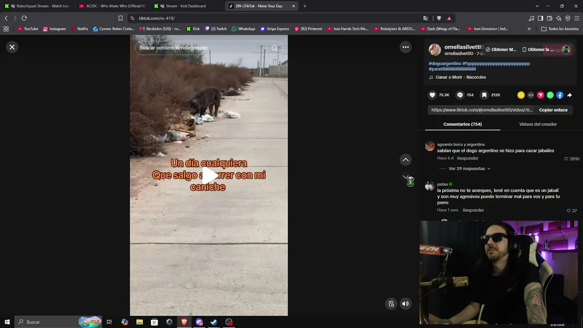Show hidden bookmarks with the overflow chevron
This screenshot has height=328, width=583.
[529, 29]
